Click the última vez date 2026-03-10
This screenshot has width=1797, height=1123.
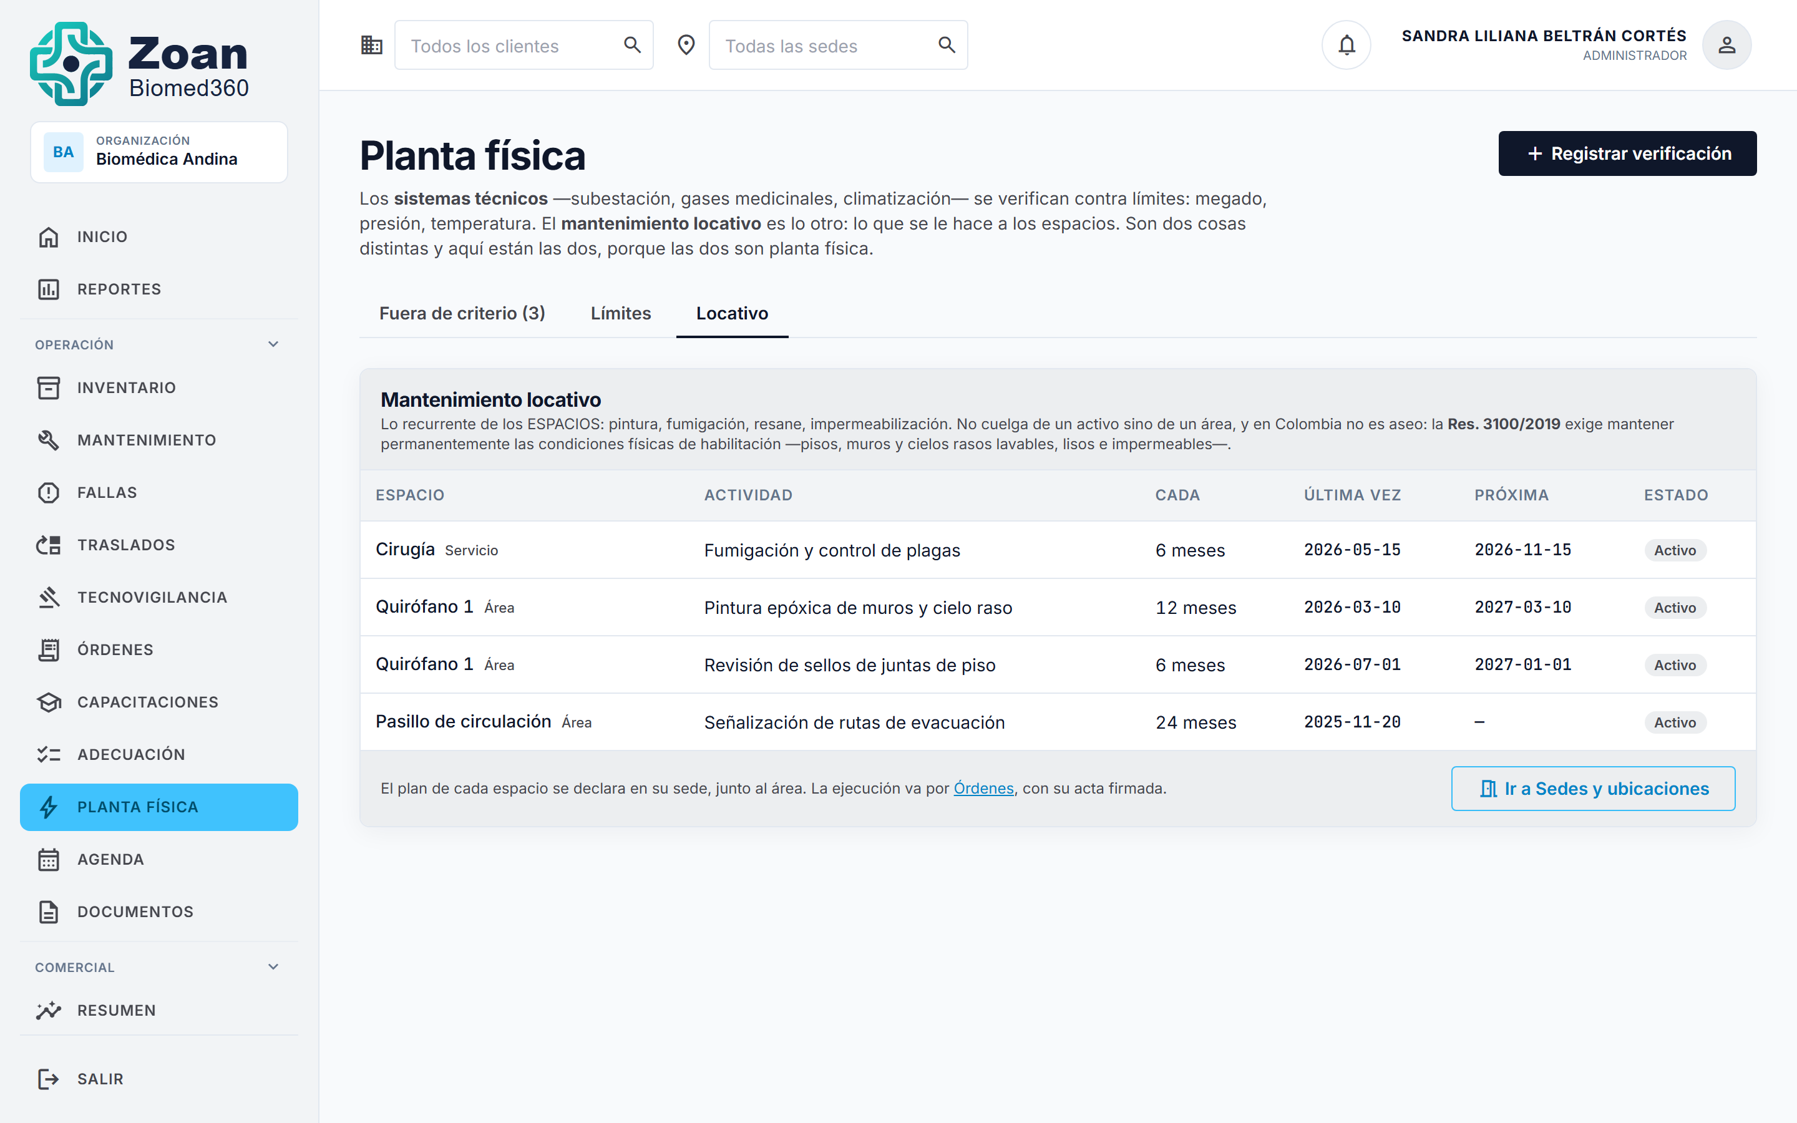tap(1352, 608)
